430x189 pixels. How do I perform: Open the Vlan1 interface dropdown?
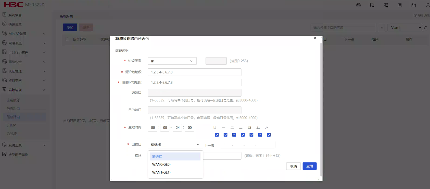pos(405,28)
